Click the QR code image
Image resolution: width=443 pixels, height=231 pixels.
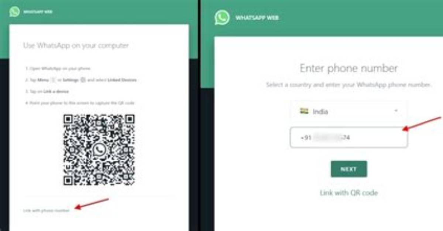tap(99, 150)
